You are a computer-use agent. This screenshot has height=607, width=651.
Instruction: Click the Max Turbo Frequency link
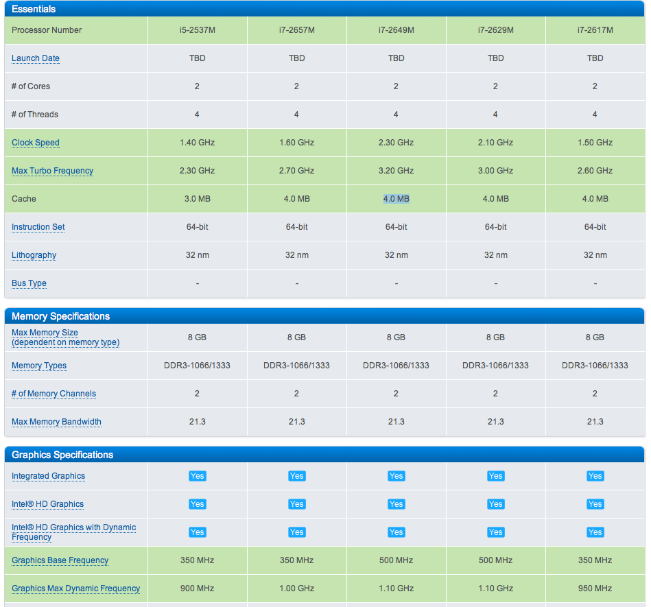tap(52, 171)
